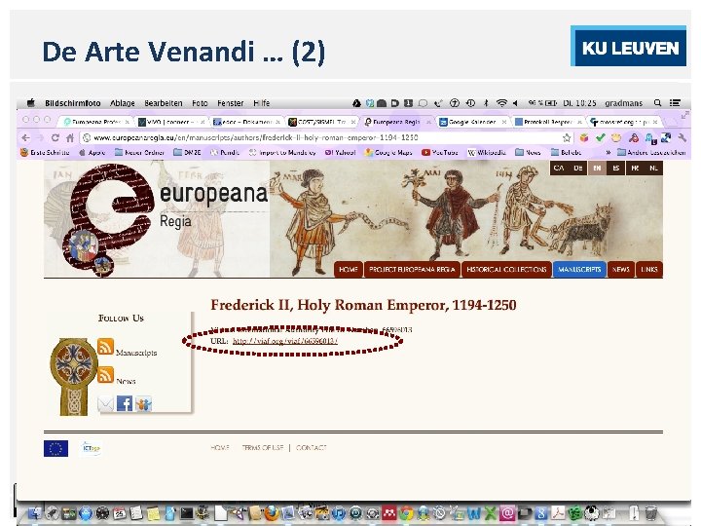Select the EN language button

[x=597, y=169]
